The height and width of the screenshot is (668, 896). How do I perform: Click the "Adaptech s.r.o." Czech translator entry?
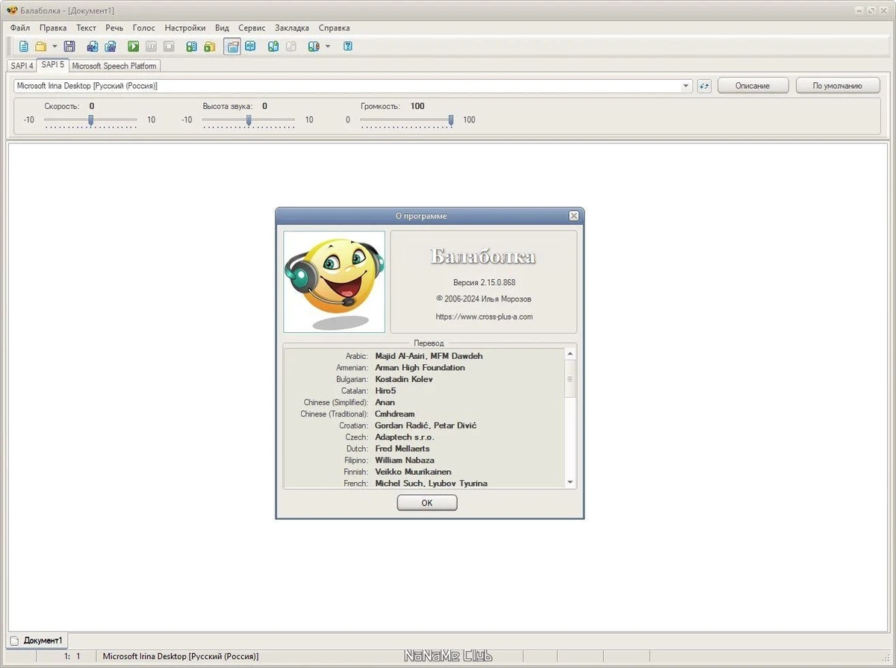(405, 437)
